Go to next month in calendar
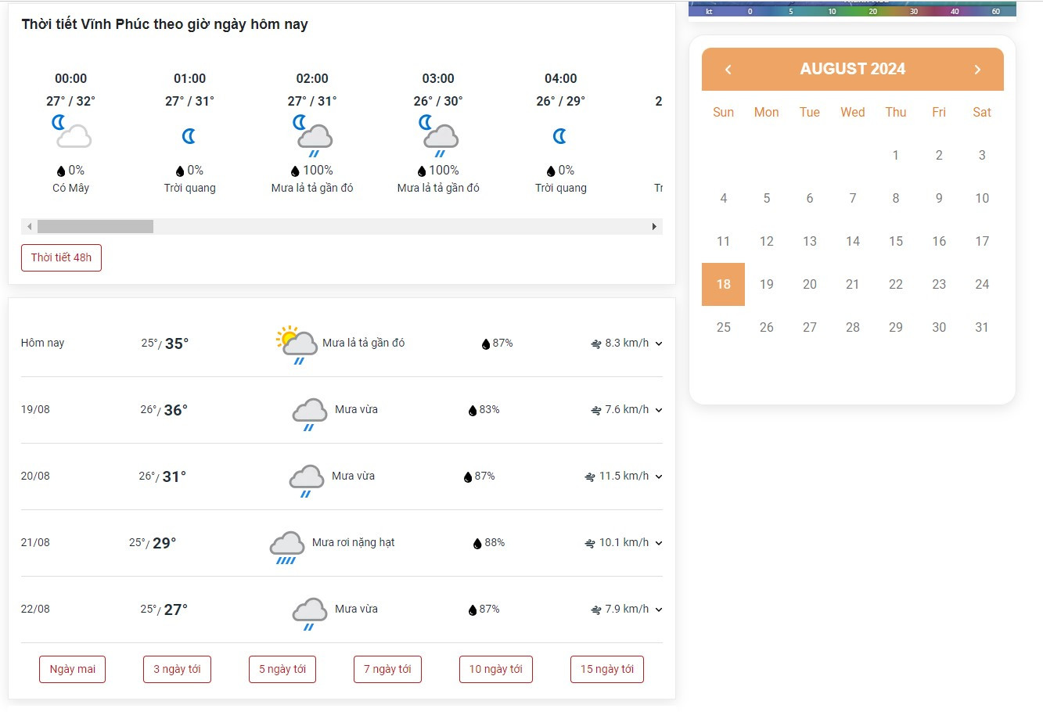 [977, 70]
